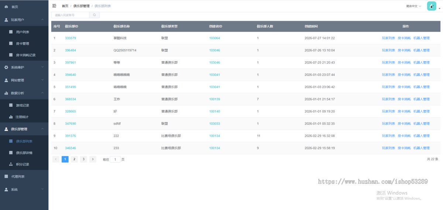
Task: Click the grid icon beside 房卡消耗记录
Action: click(x=11, y=55)
